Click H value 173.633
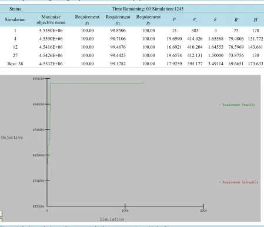 [256, 64]
